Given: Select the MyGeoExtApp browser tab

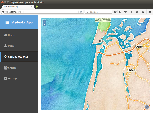Looking at the screenshot, I should (18, 7).
